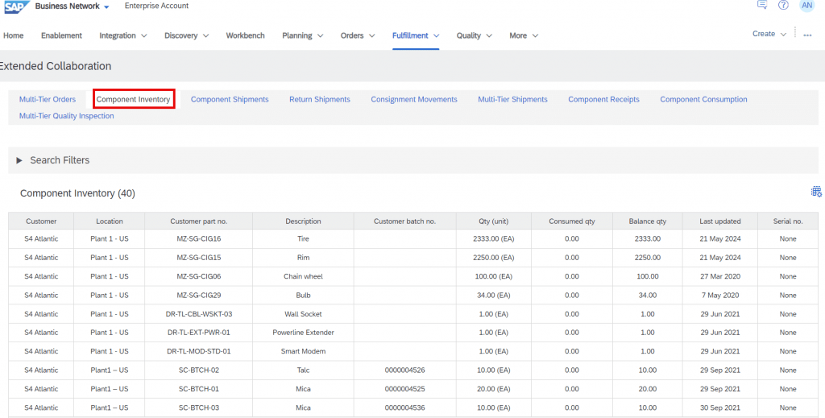Switch to Return Shipments tab

319,99
